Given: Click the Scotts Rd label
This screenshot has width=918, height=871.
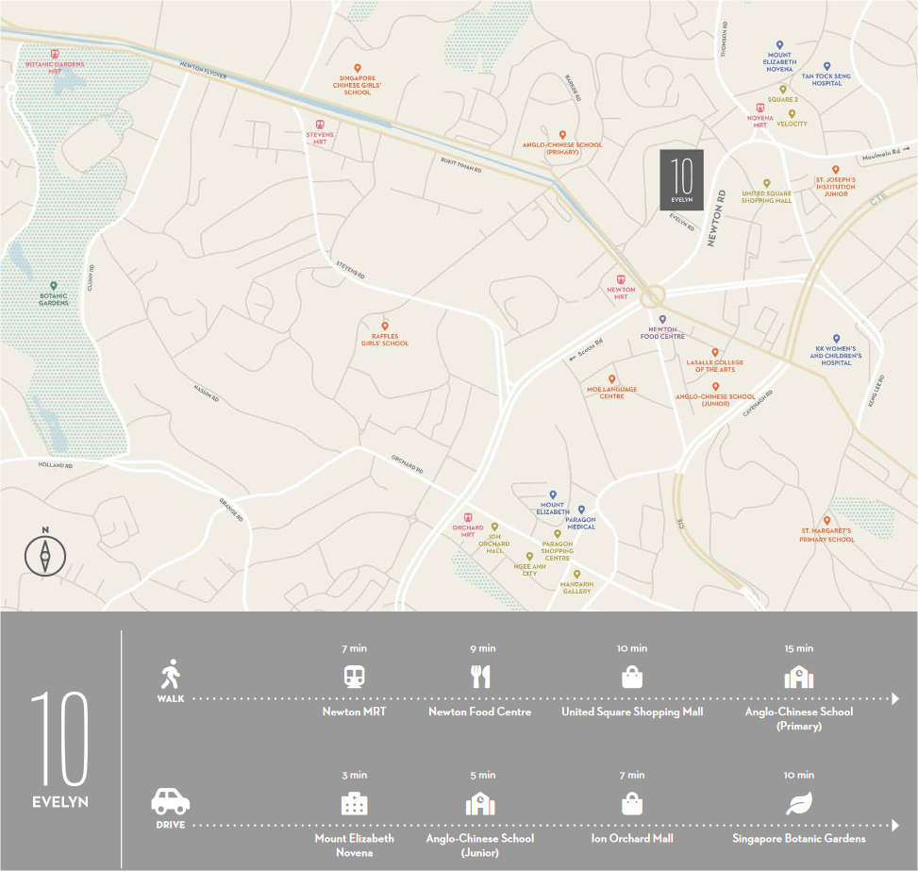Looking at the screenshot, I should pos(586,350).
